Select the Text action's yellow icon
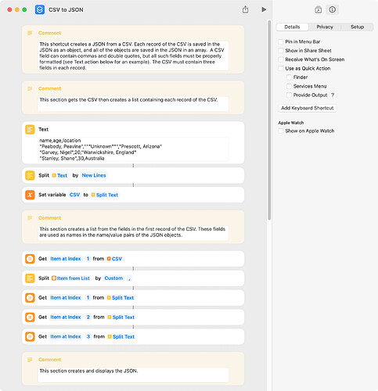 30,130
